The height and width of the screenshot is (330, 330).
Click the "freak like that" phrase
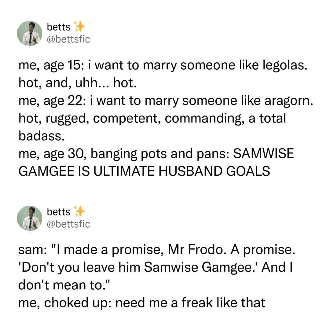click(x=223, y=303)
